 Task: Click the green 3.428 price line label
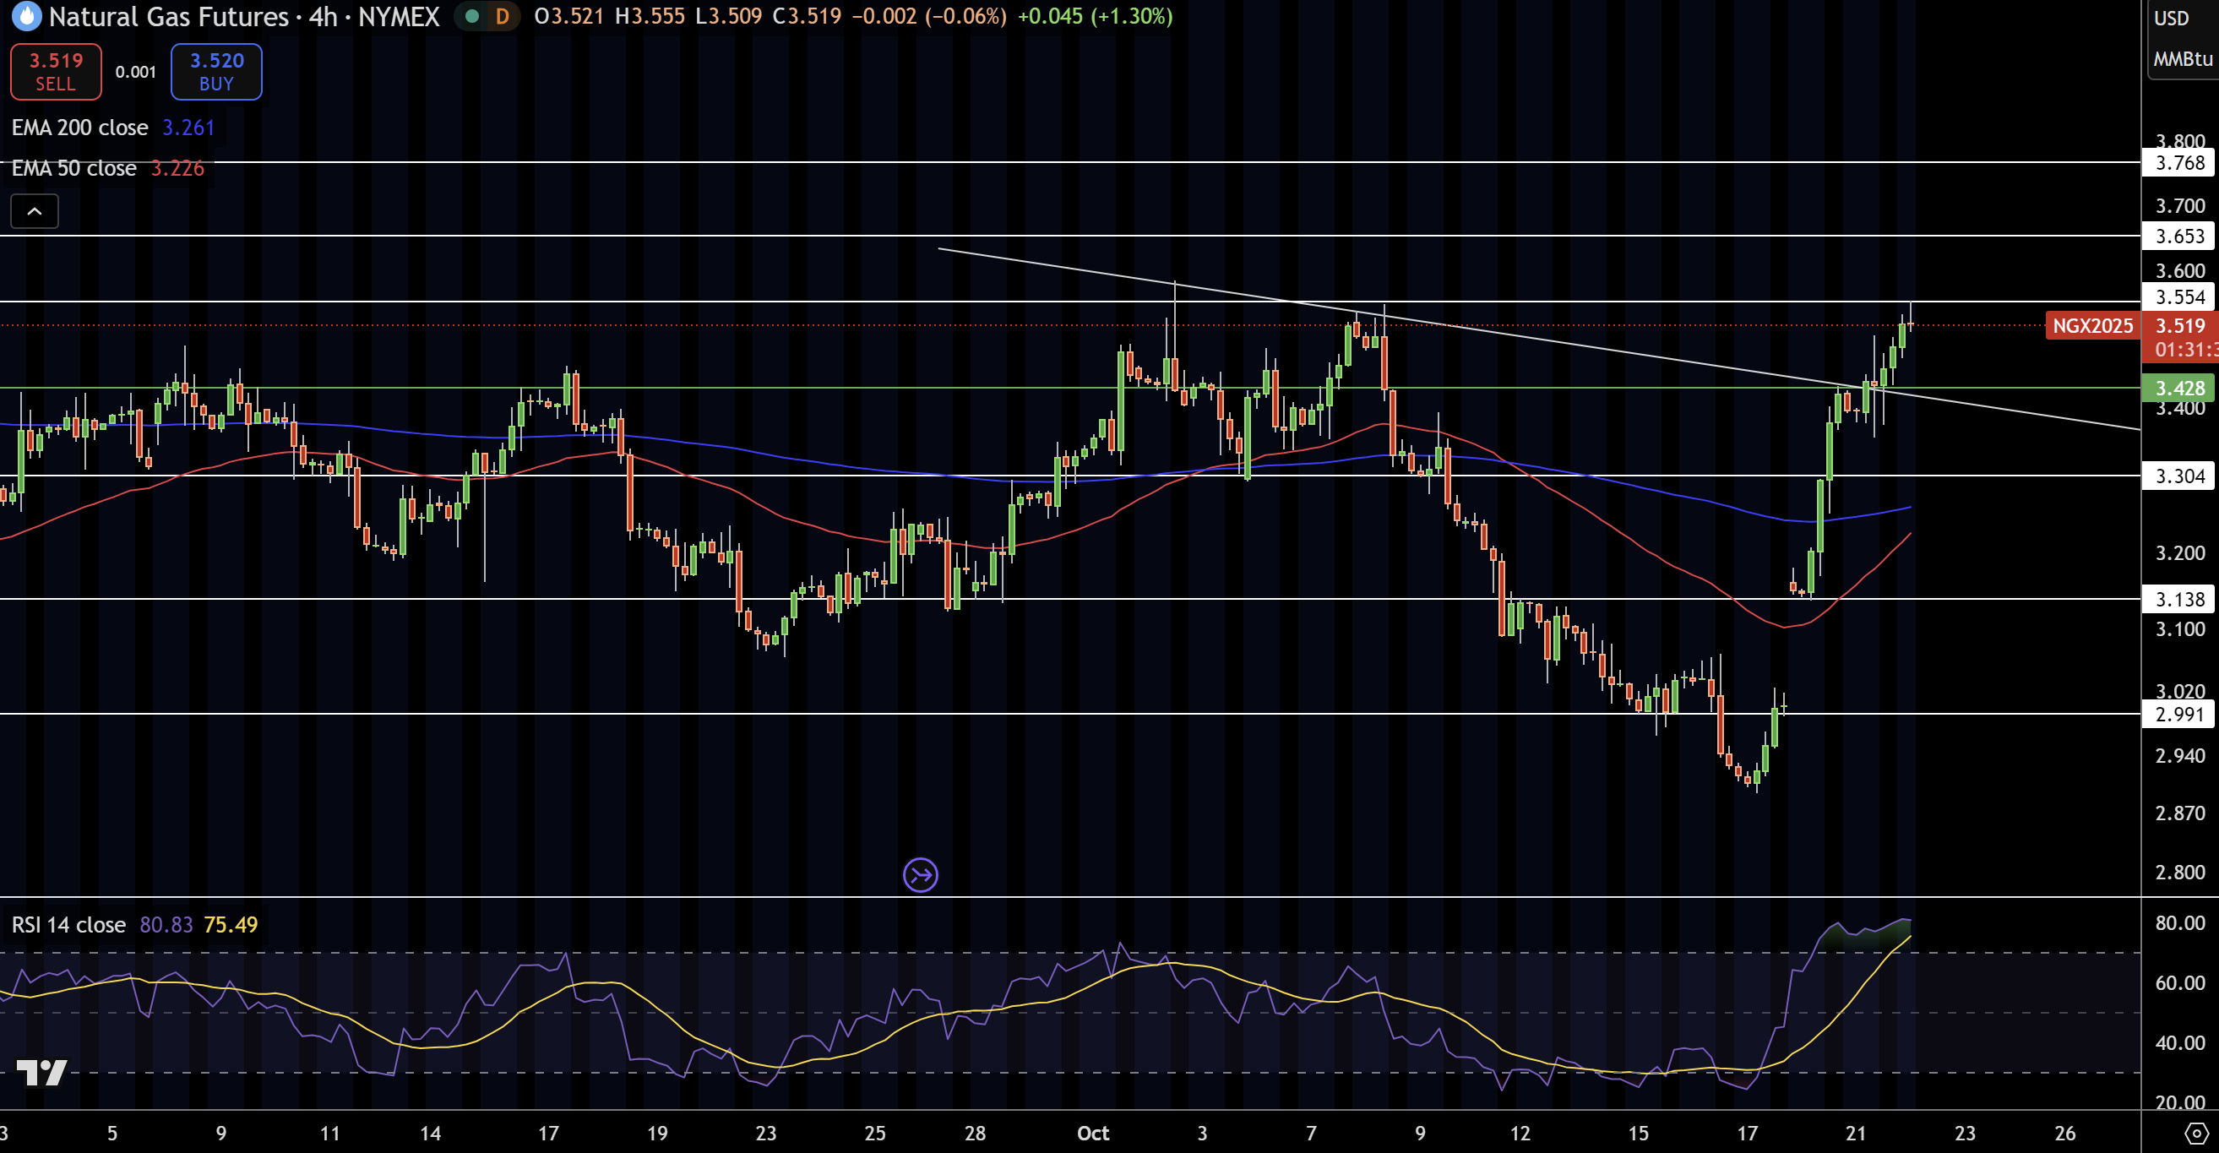2178,389
